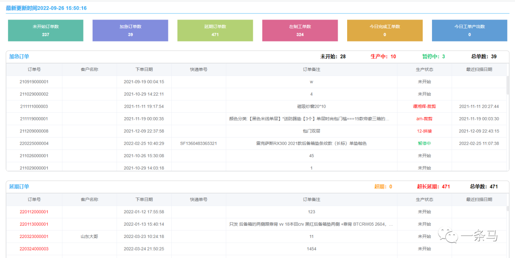Click the 总单数：471 counter

(x=484, y=187)
